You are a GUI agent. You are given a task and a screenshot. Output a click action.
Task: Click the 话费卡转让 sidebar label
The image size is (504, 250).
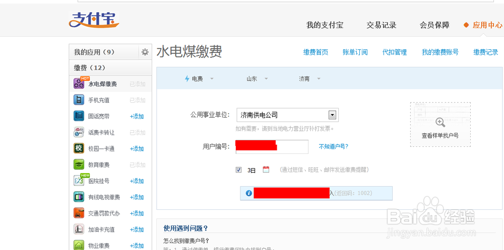[102, 132]
